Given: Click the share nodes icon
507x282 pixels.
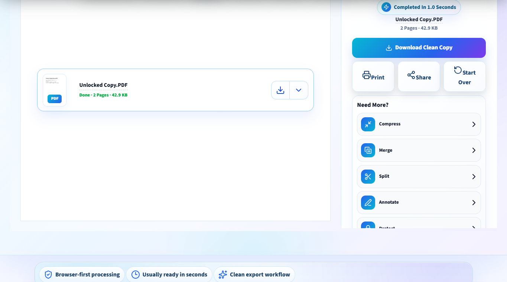Looking at the screenshot, I should point(411,75).
